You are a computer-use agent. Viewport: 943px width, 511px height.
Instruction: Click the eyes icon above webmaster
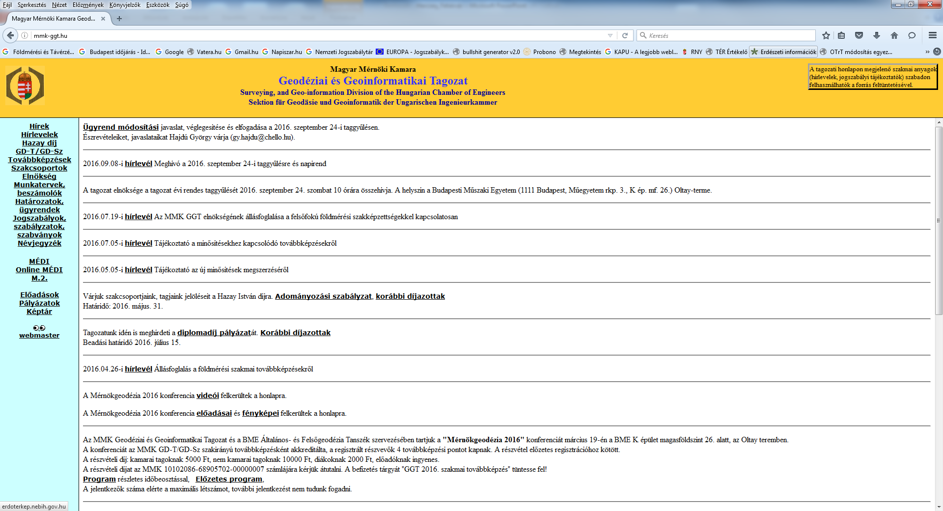click(39, 328)
